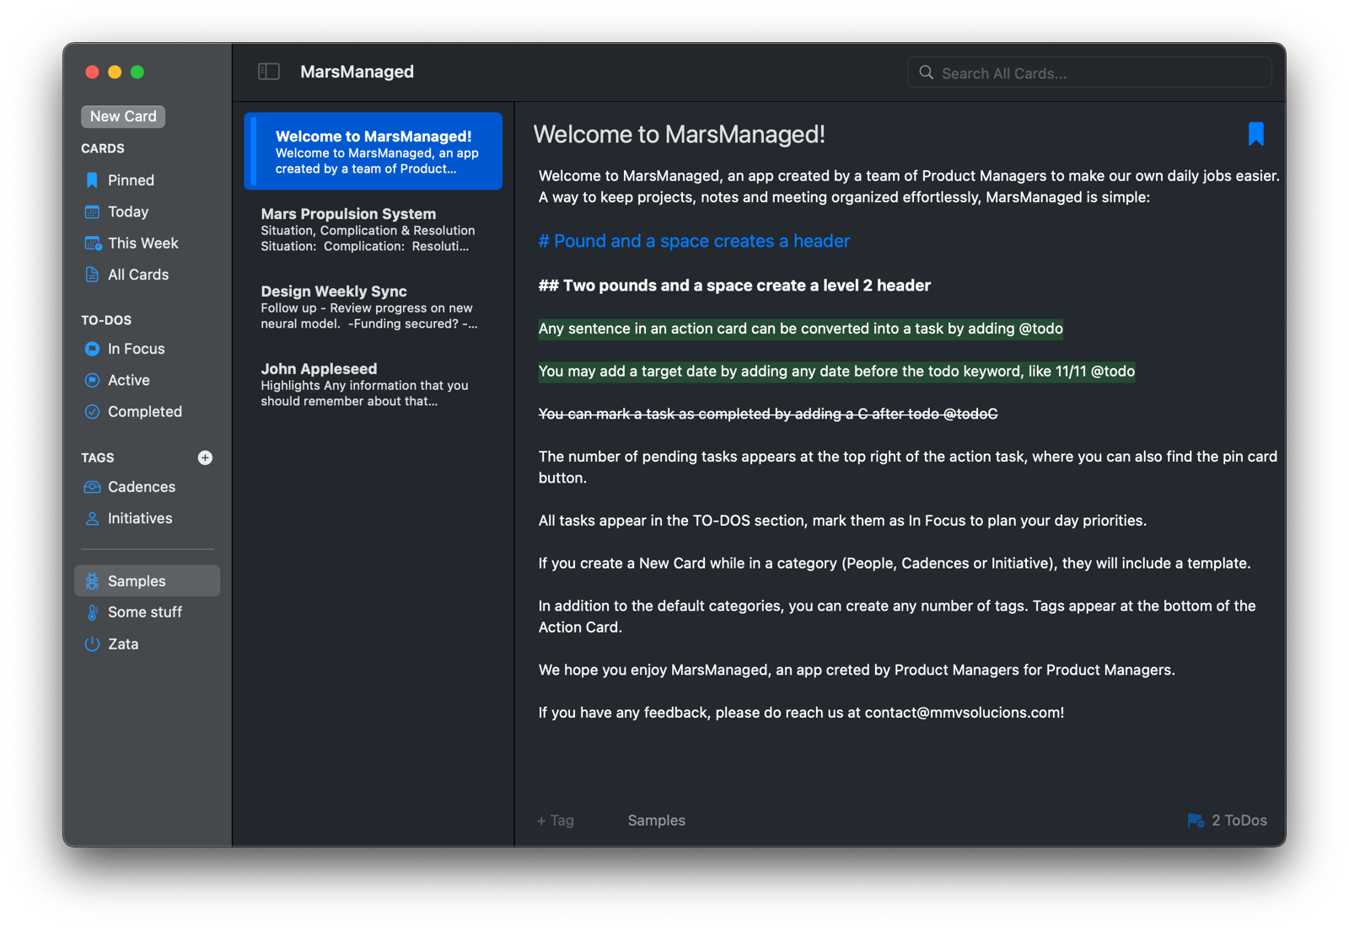Screen dimensions: 1349x930
Task: Click the strikethrough @todoC line
Action: [768, 414]
